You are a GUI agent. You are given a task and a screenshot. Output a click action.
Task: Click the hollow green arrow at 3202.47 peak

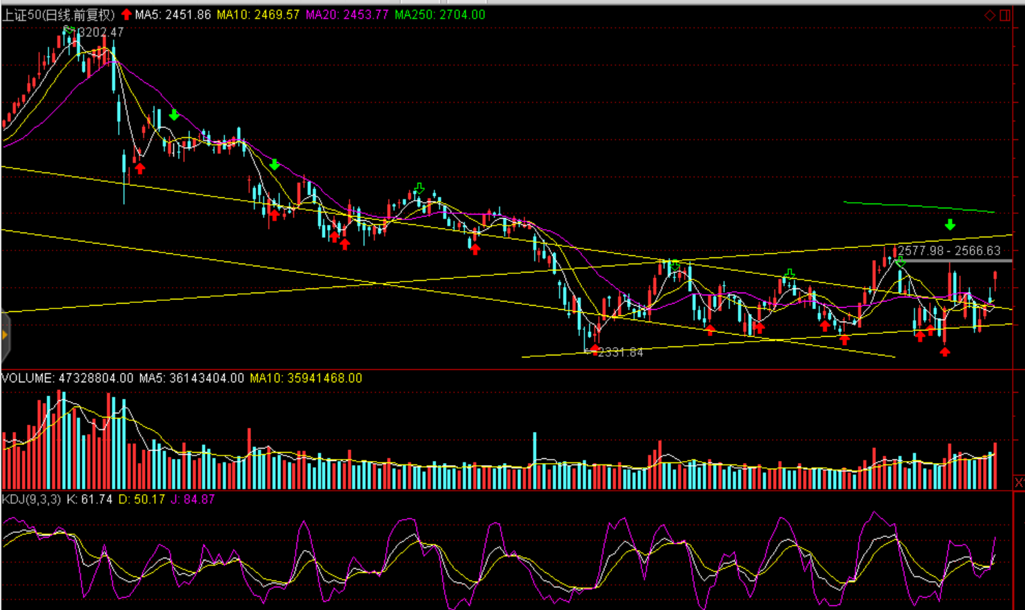coord(68,30)
